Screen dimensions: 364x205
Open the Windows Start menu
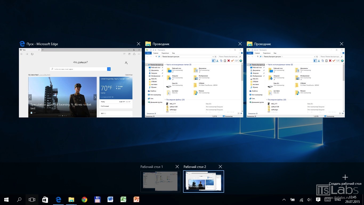pos(6,199)
